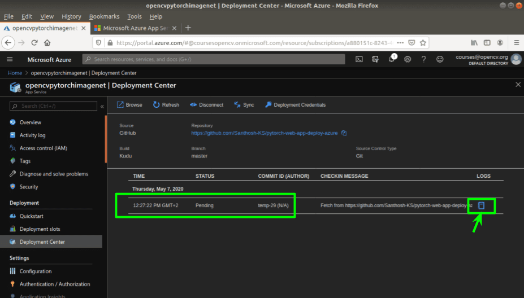Open the Firefox application menu
524x298 pixels.
(516, 43)
